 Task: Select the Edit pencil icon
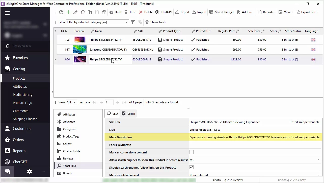pyautogui.click(x=75, y=12)
